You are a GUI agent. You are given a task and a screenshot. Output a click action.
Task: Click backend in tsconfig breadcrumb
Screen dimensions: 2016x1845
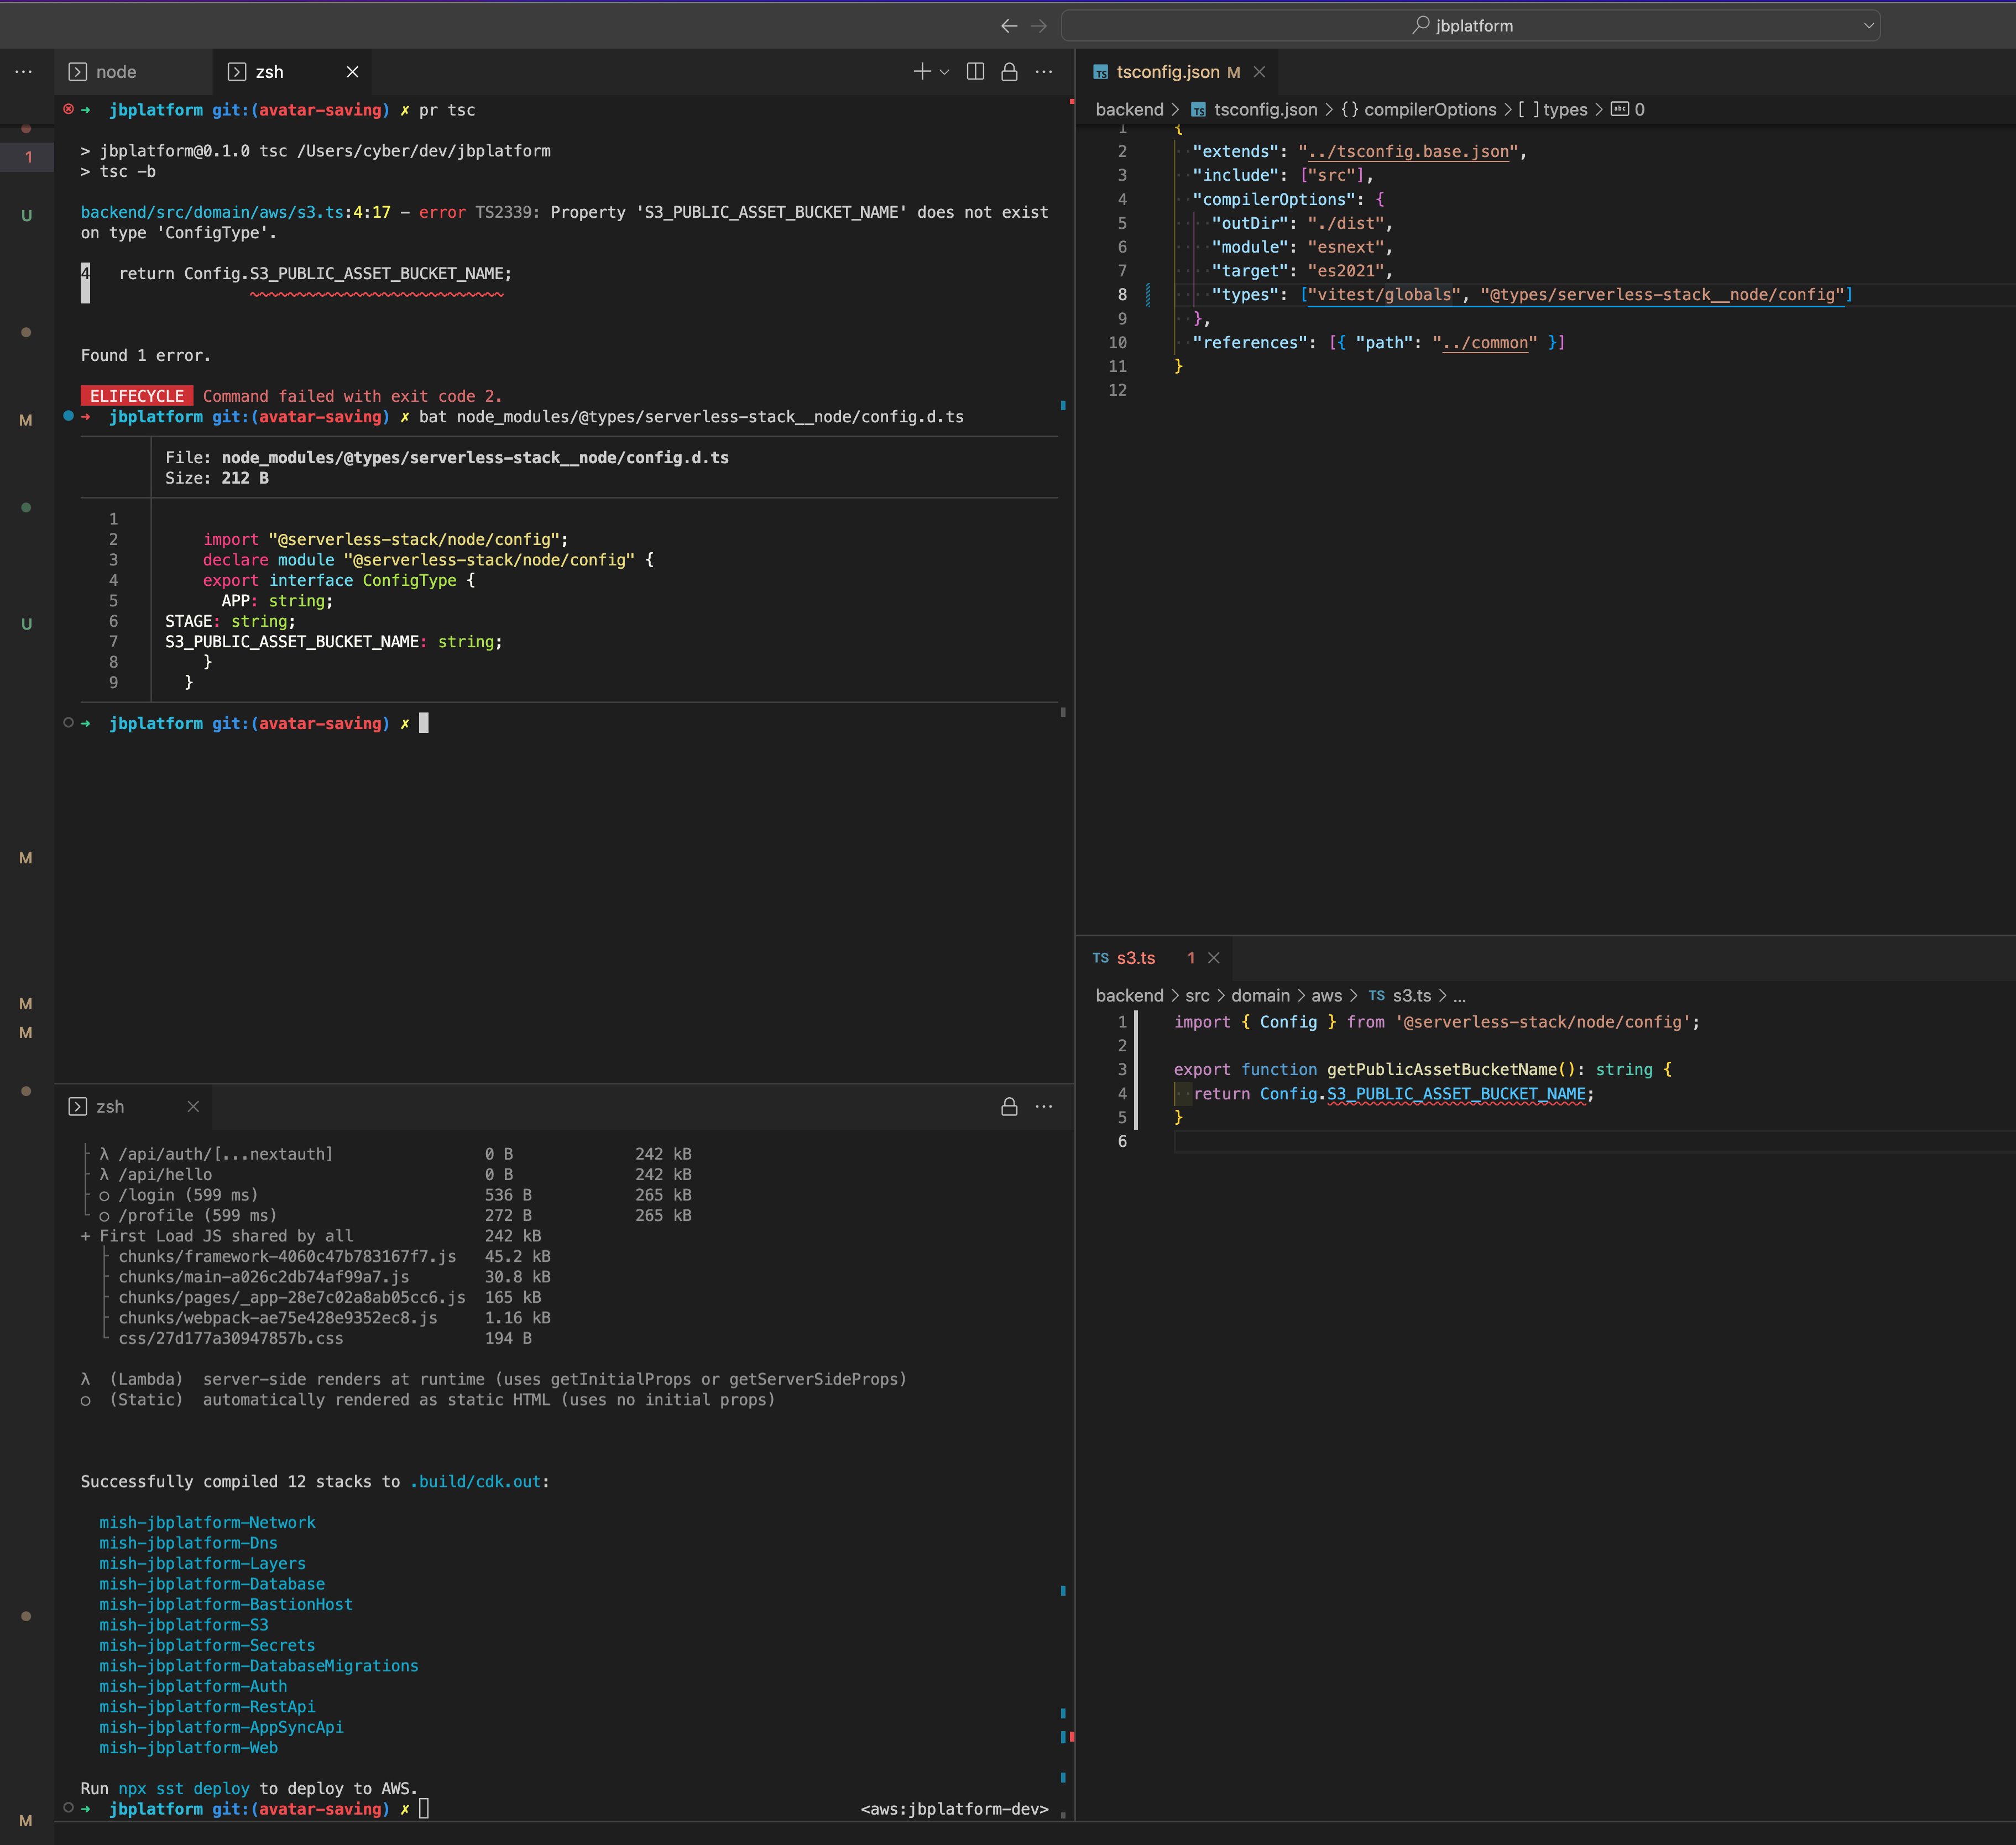tap(1130, 110)
